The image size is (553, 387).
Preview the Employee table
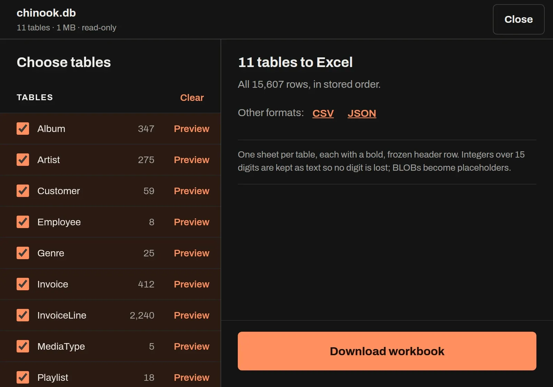191,222
